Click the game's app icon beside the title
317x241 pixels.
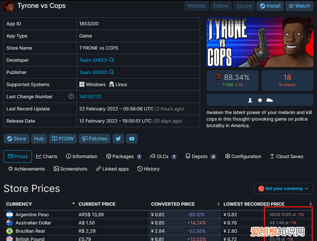coord(8,6)
